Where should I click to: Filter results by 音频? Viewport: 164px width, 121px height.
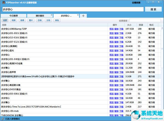click(x=22, y=20)
